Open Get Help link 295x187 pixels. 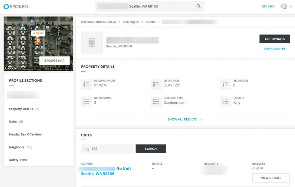[x=268, y=7]
